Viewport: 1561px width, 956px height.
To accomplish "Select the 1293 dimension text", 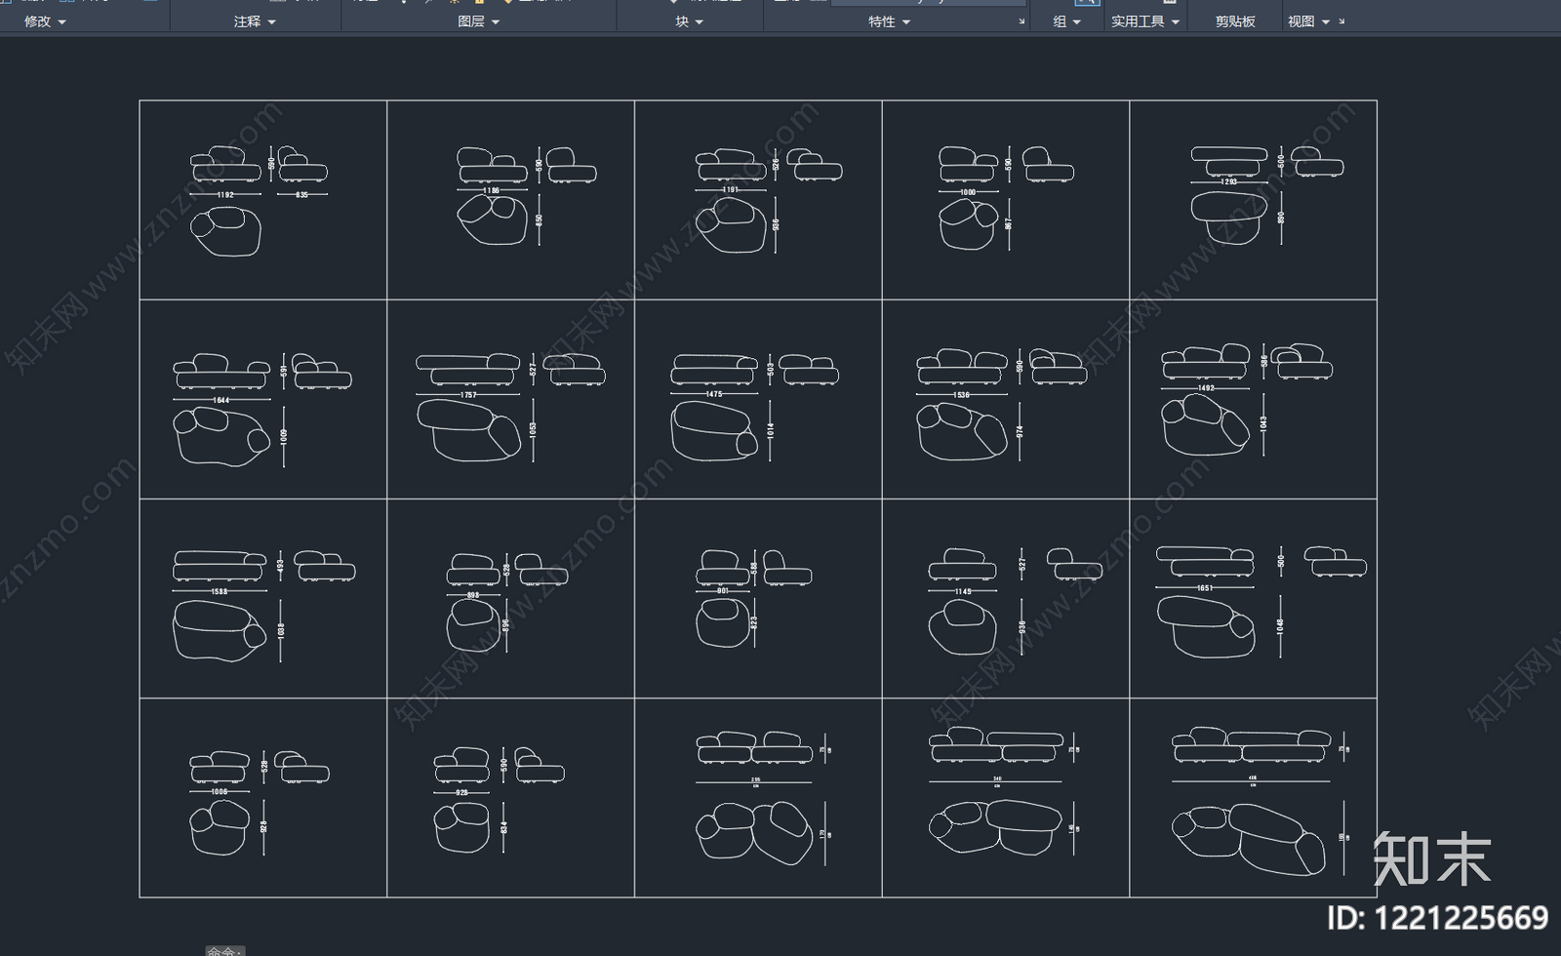I will point(1229,181).
